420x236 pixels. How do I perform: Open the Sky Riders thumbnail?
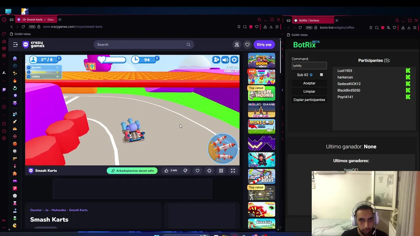(262, 176)
